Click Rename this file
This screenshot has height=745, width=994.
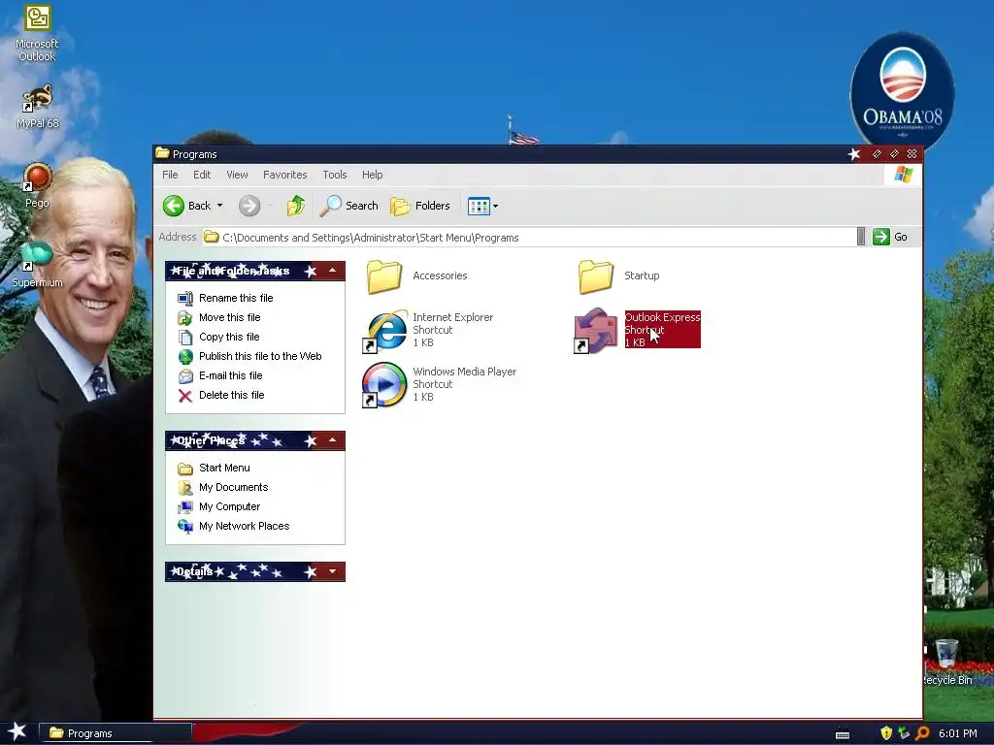[236, 298]
